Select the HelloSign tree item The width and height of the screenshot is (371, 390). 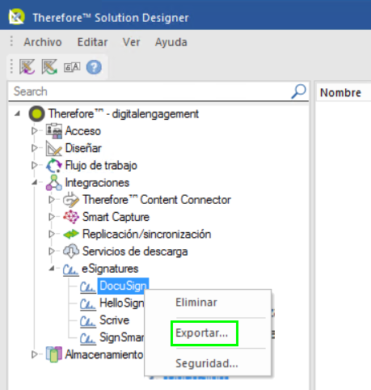[x=122, y=303]
